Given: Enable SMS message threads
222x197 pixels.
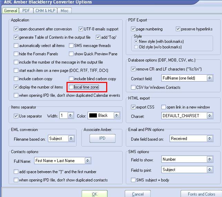Looking at the screenshot, I should click(x=71, y=46).
